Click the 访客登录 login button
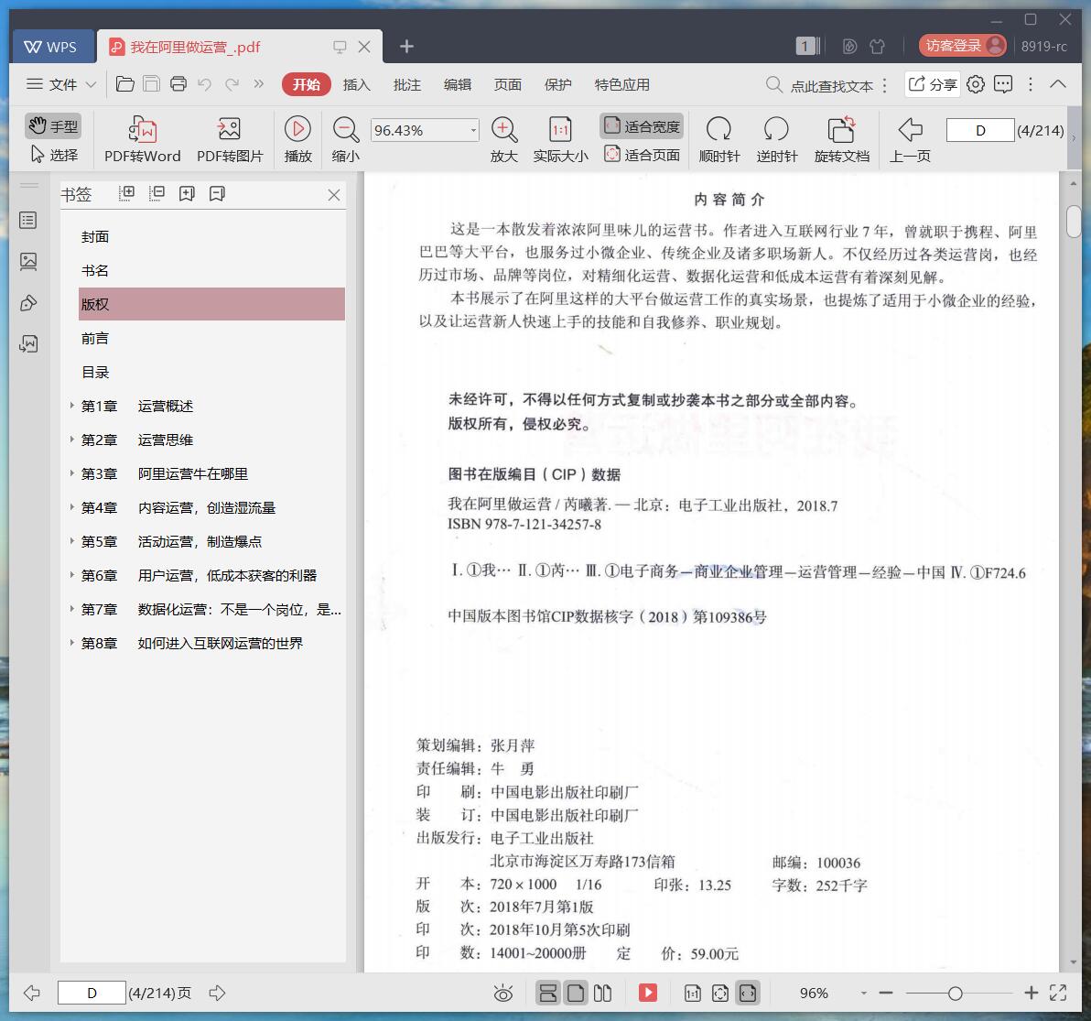The height and width of the screenshot is (1021, 1091). point(963,46)
